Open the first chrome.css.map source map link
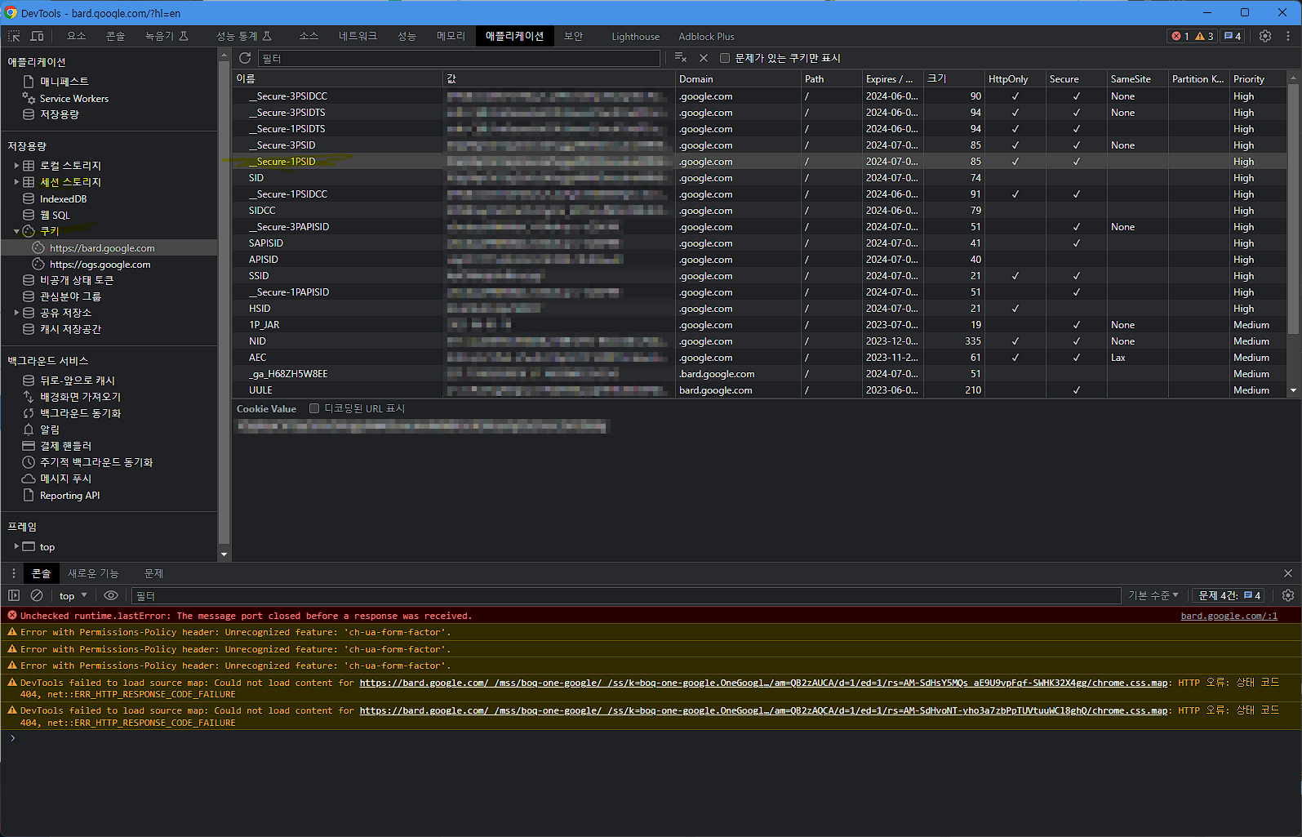Image resolution: width=1302 pixels, height=837 pixels. pyautogui.click(x=763, y=683)
